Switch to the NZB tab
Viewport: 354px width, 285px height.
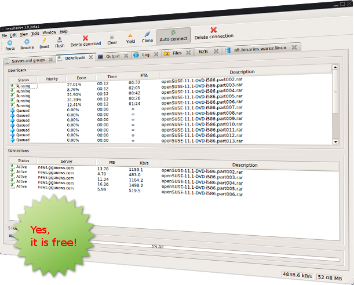click(203, 52)
